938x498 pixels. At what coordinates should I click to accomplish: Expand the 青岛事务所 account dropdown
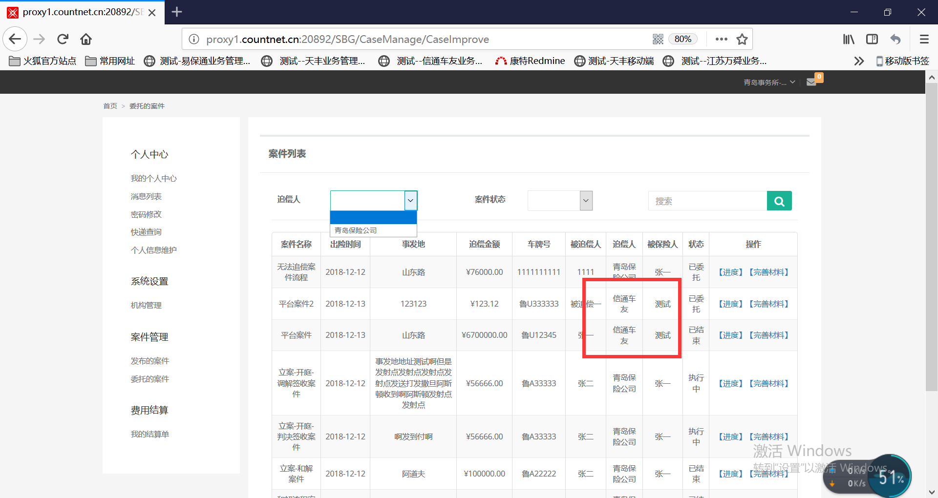769,83
